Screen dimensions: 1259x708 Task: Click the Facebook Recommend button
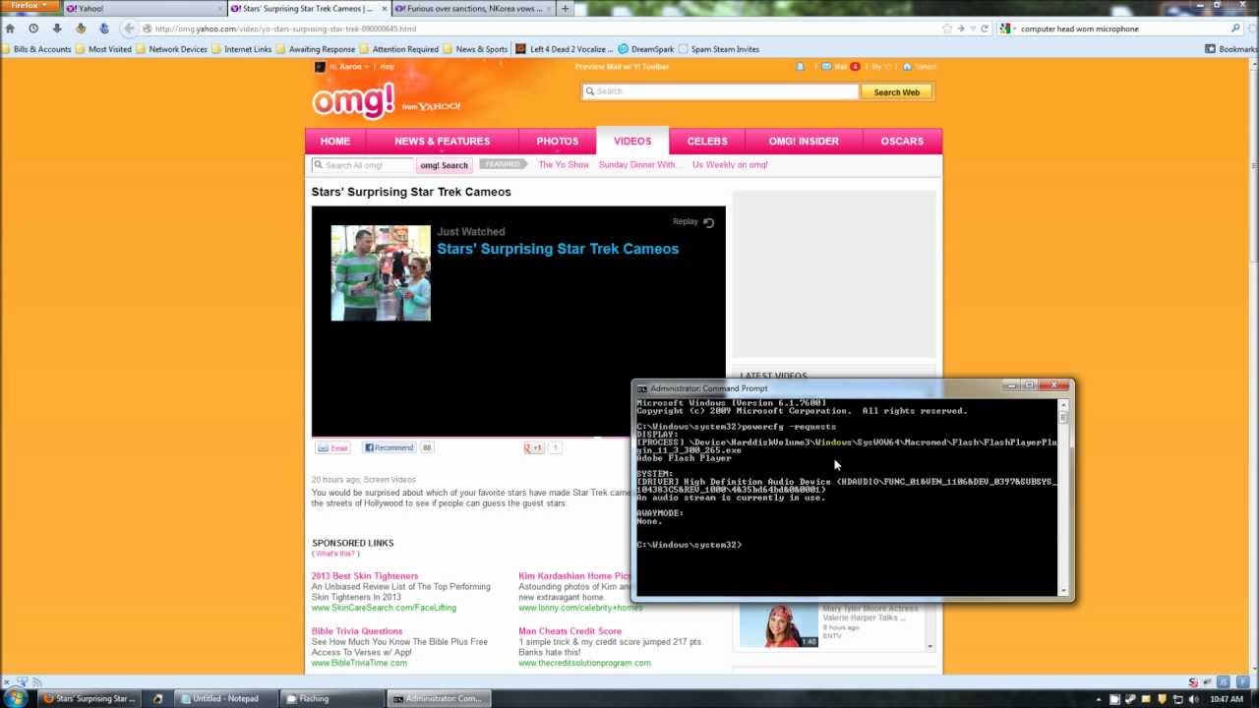click(x=390, y=447)
